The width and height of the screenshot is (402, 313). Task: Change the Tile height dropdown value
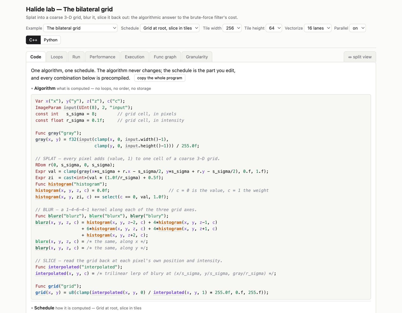(x=274, y=28)
